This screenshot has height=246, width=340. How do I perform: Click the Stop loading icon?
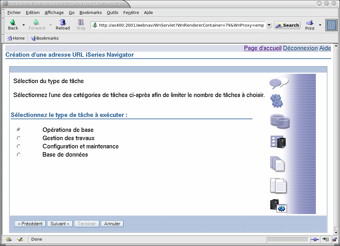tap(81, 22)
